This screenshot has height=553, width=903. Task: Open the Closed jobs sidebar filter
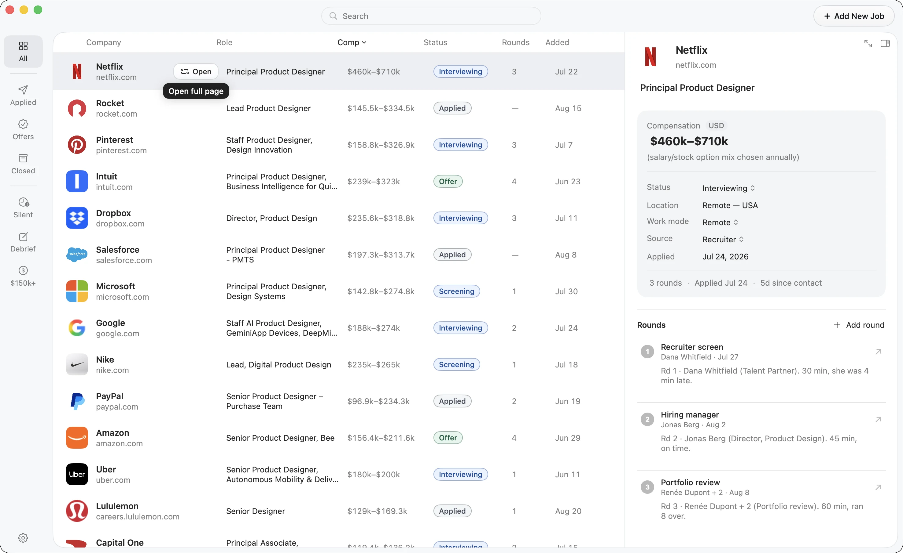pyautogui.click(x=23, y=164)
